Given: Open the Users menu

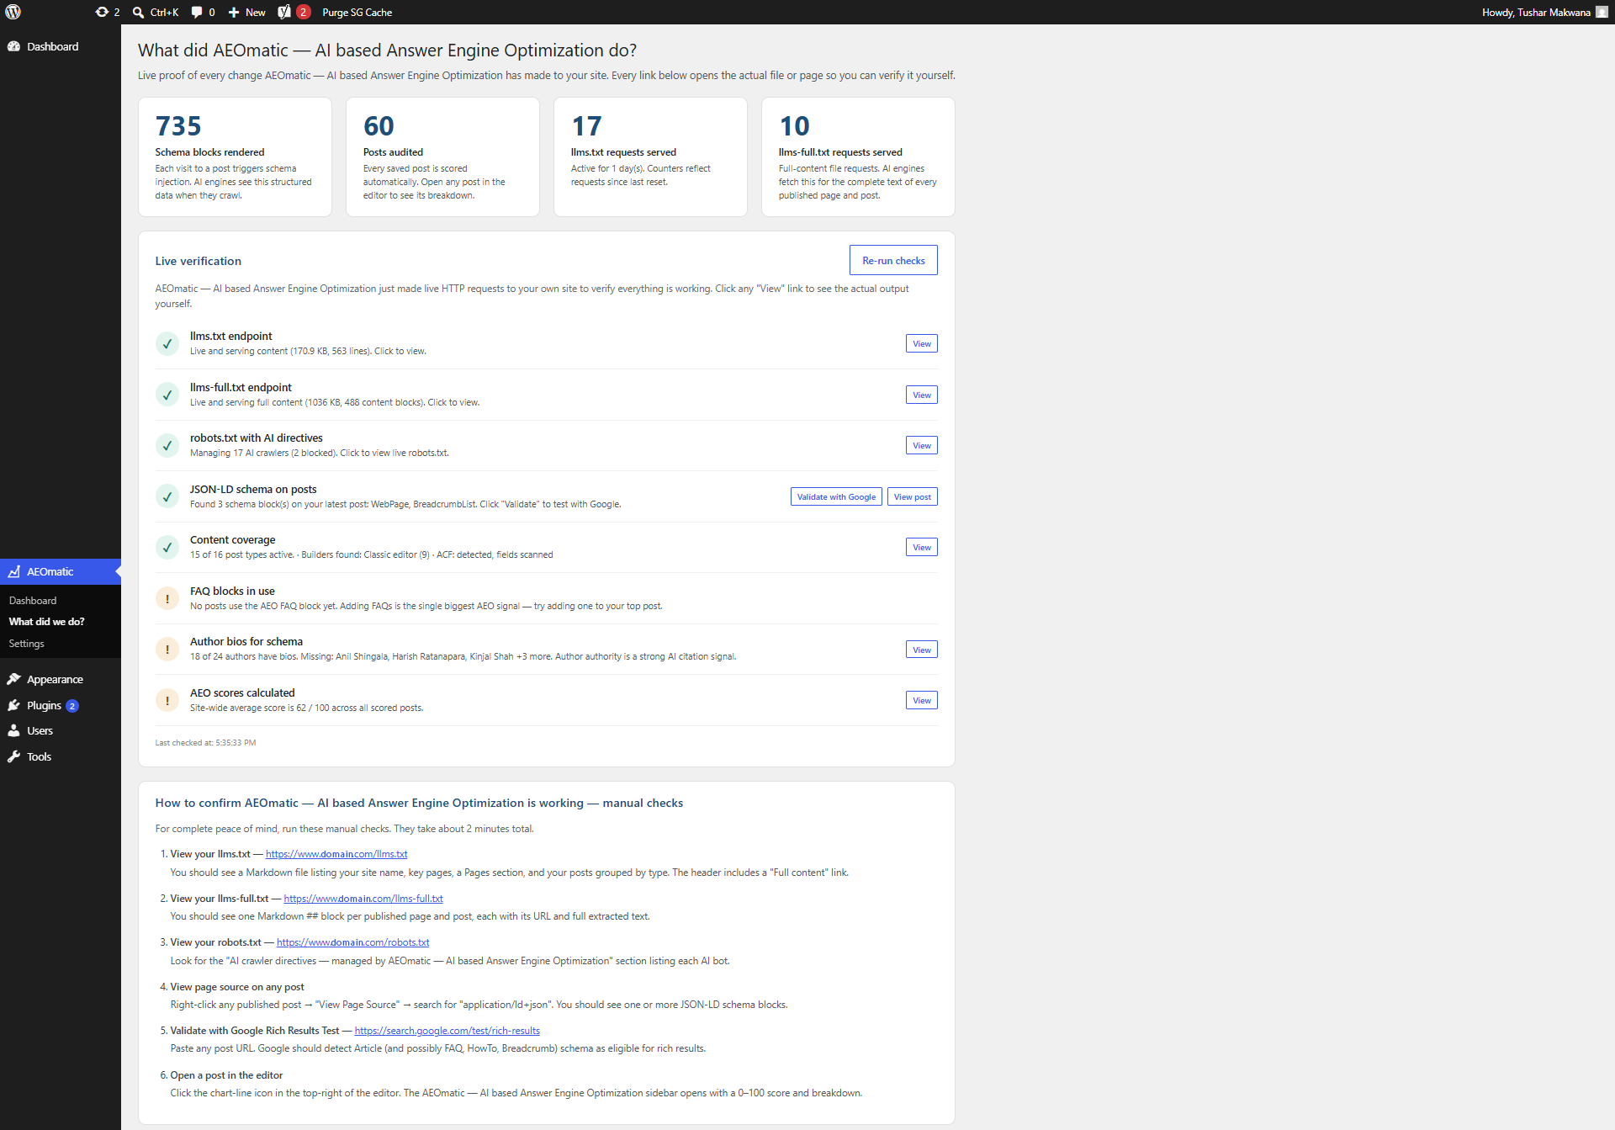Looking at the screenshot, I should (x=61, y=730).
